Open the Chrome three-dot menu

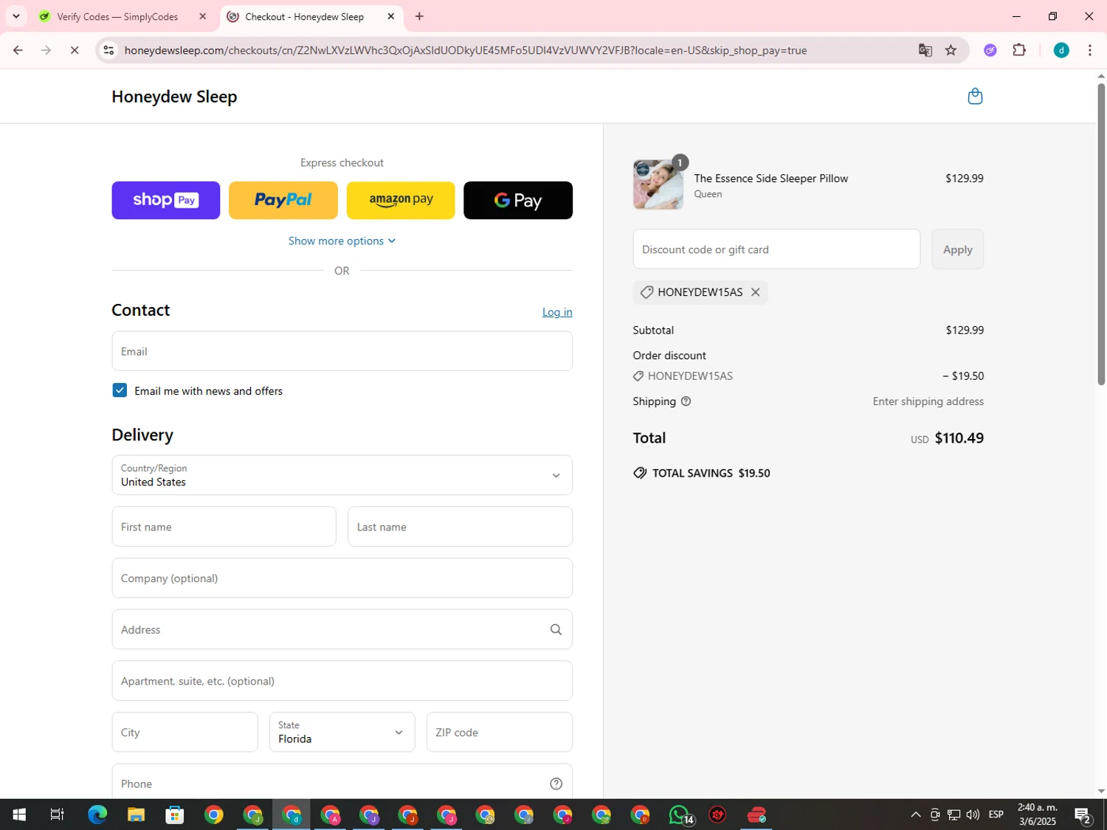click(1089, 50)
